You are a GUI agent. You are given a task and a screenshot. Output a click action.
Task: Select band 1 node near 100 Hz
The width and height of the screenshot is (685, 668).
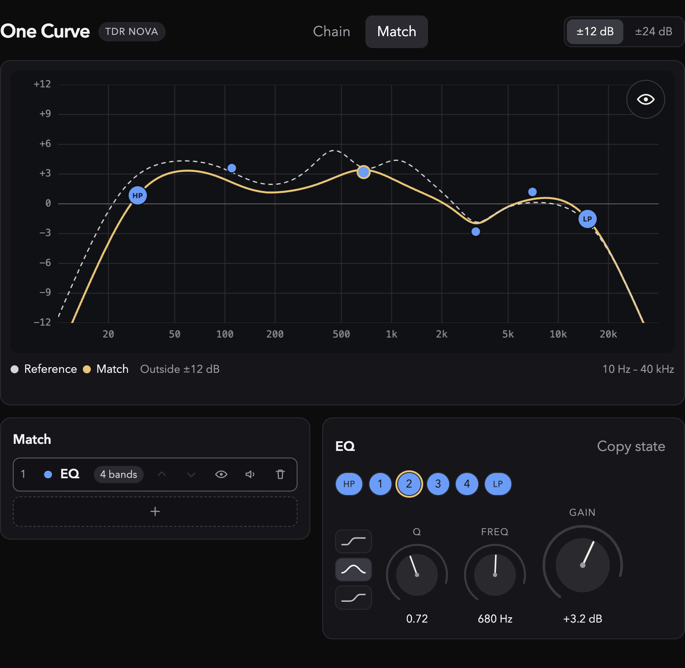[x=232, y=168]
